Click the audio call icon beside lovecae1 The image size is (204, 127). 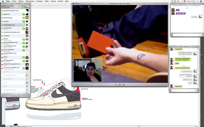pyautogui.click(x=24, y=22)
